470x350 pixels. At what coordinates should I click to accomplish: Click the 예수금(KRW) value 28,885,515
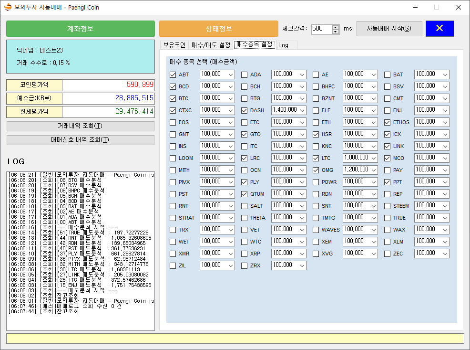(x=134, y=98)
